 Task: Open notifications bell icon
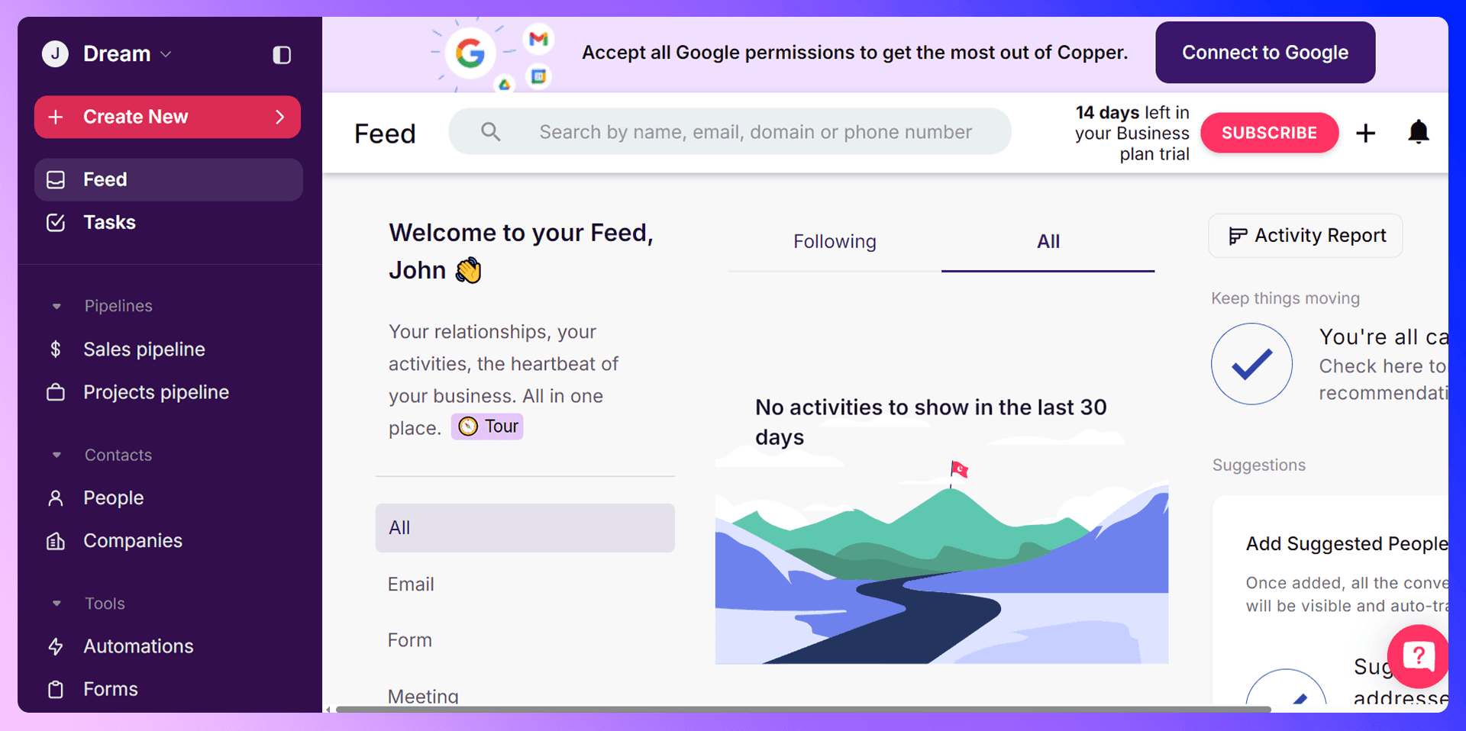click(x=1418, y=133)
